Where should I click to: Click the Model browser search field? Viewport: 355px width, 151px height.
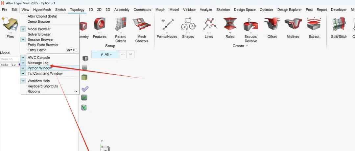pos(10,59)
